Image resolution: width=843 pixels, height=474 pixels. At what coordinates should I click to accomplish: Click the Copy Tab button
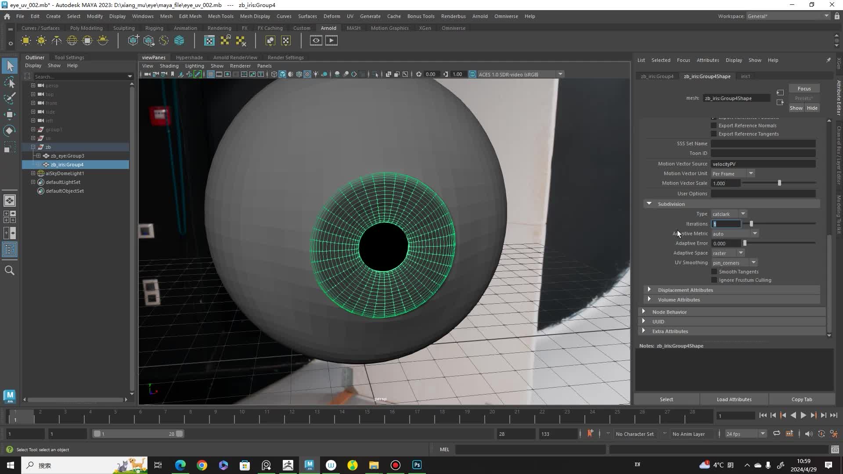tap(802, 399)
